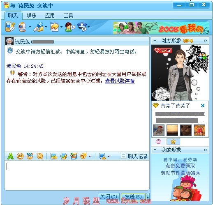The width and height of the screenshot is (213, 205).
Task: Open report icon dropdown arrow
Action: [89, 27]
